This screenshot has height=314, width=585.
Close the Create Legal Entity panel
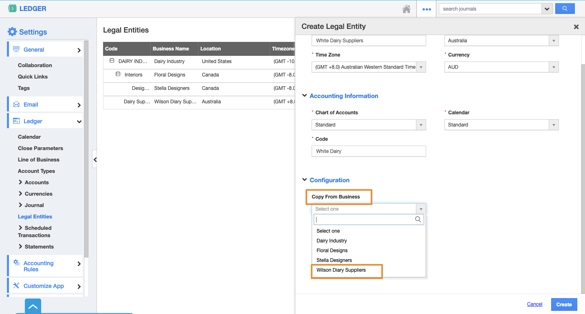[576, 27]
